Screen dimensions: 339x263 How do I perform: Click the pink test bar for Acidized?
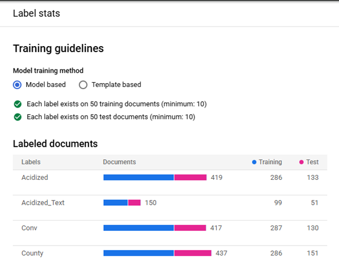tap(190, 178)
